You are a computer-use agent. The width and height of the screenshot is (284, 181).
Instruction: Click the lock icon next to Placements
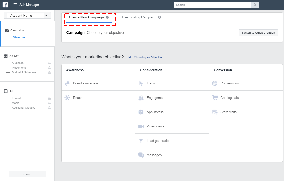49,68
